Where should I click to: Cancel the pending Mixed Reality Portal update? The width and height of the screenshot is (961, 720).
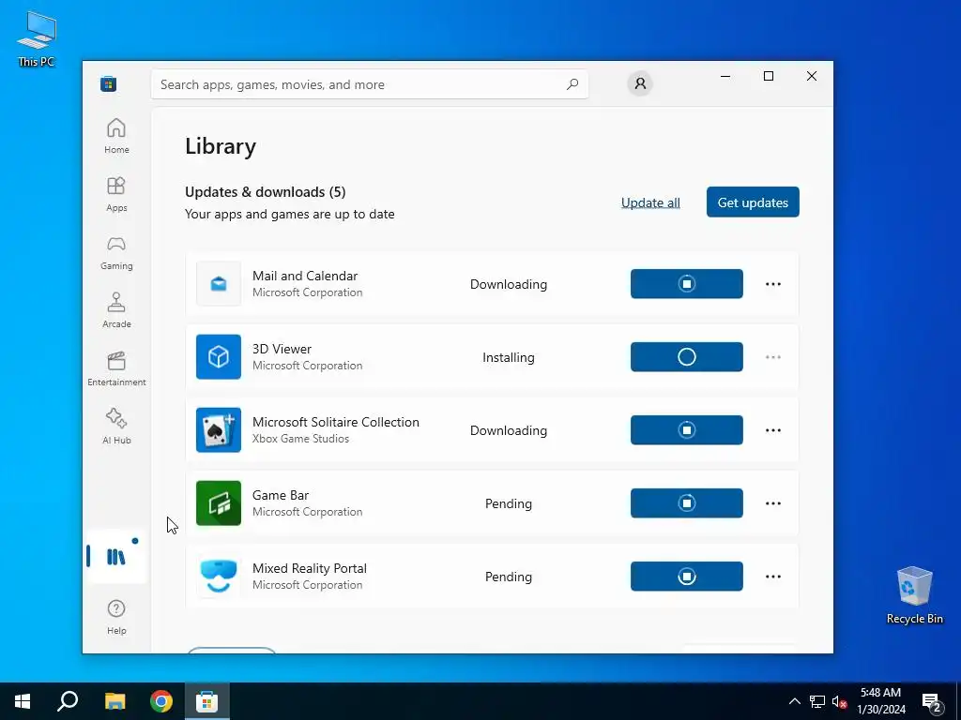(686, 577)
